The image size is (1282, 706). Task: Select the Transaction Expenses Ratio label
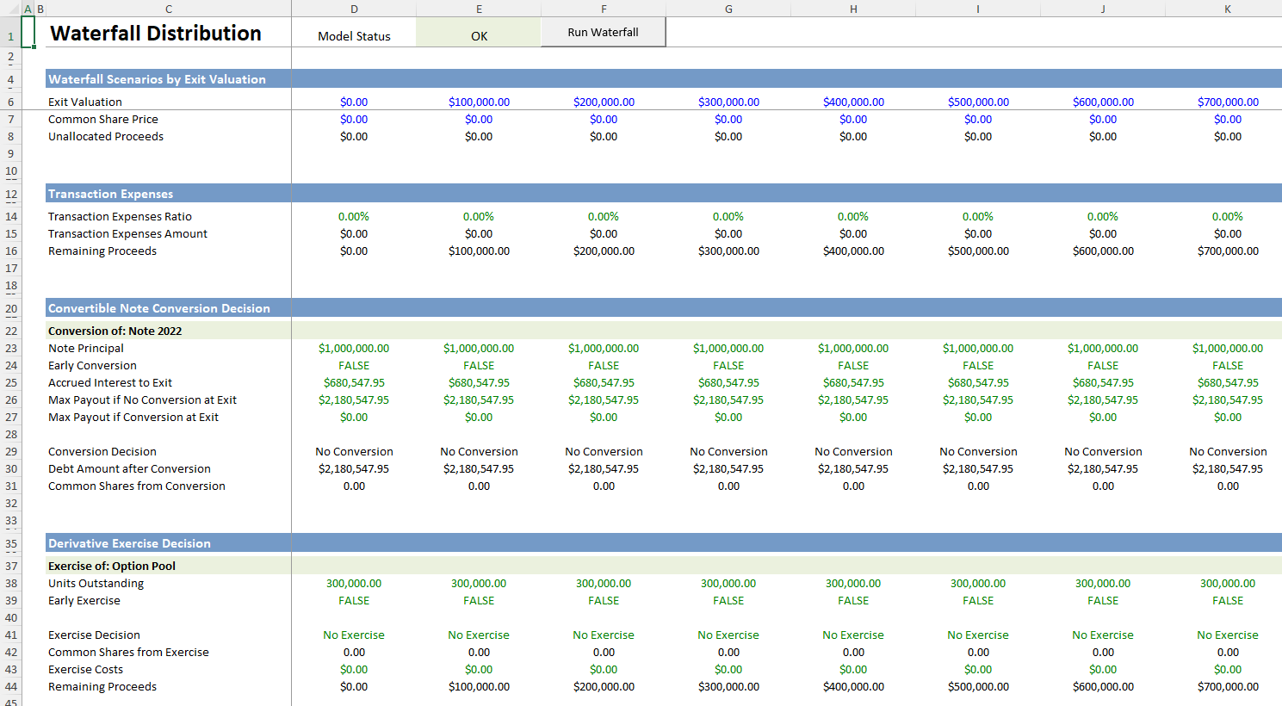point(120,216)
